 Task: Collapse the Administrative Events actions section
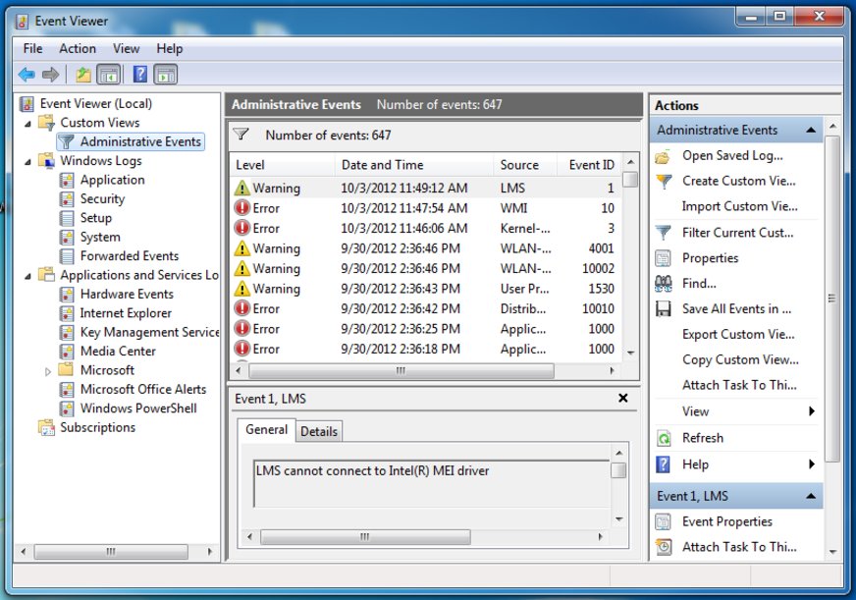[x=812, y=131]
